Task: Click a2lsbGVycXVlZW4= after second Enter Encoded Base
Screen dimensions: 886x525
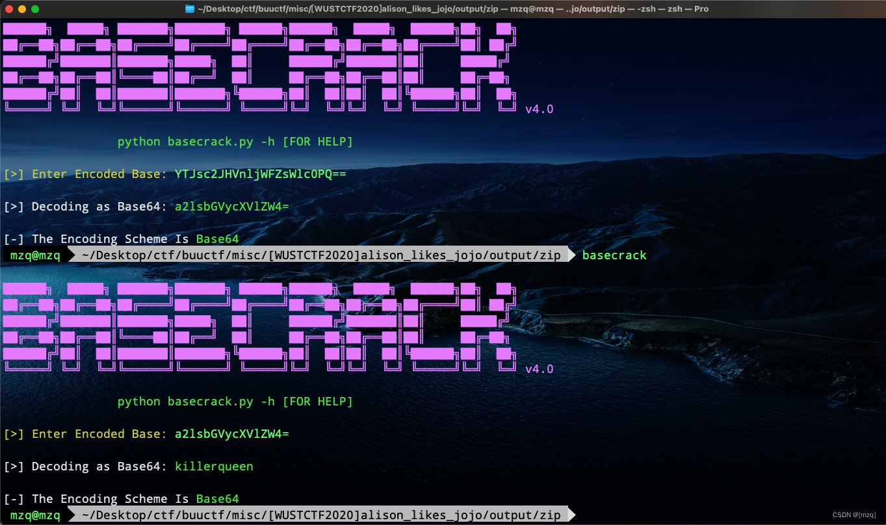Action: (231, 434)
